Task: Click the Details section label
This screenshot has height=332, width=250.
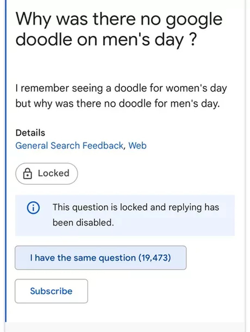Action: coord(30,133)
